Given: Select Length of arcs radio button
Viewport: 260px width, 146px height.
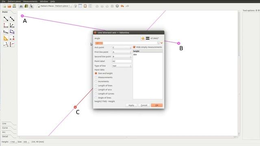Looking at the screenshot, I should pyautogui.click(x=96, y=90).
